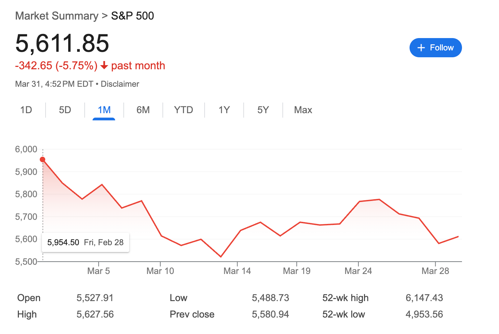This screenshot has height=334, width=499.
Task: Click the 5,500 y-axis label
Action: coord(26,262)
